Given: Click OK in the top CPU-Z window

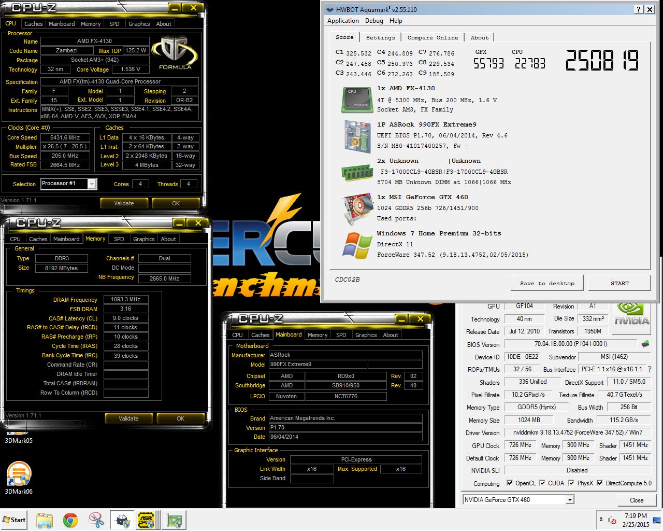Looking at the screenshot, I should tap(176, 203).
